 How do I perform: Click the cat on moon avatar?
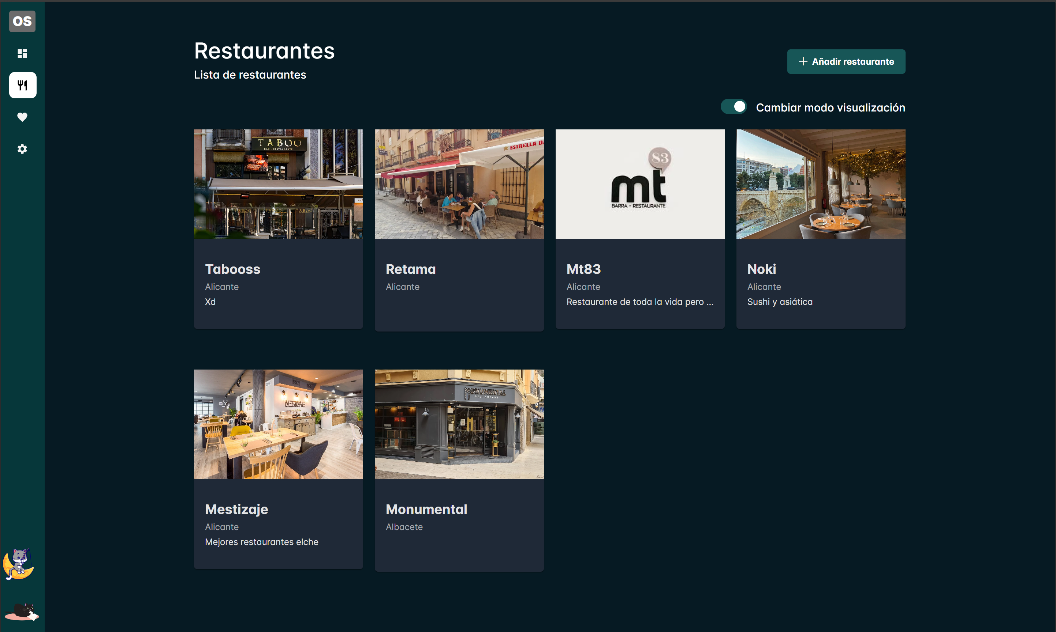pyautogui.click(x=18, y=564)
